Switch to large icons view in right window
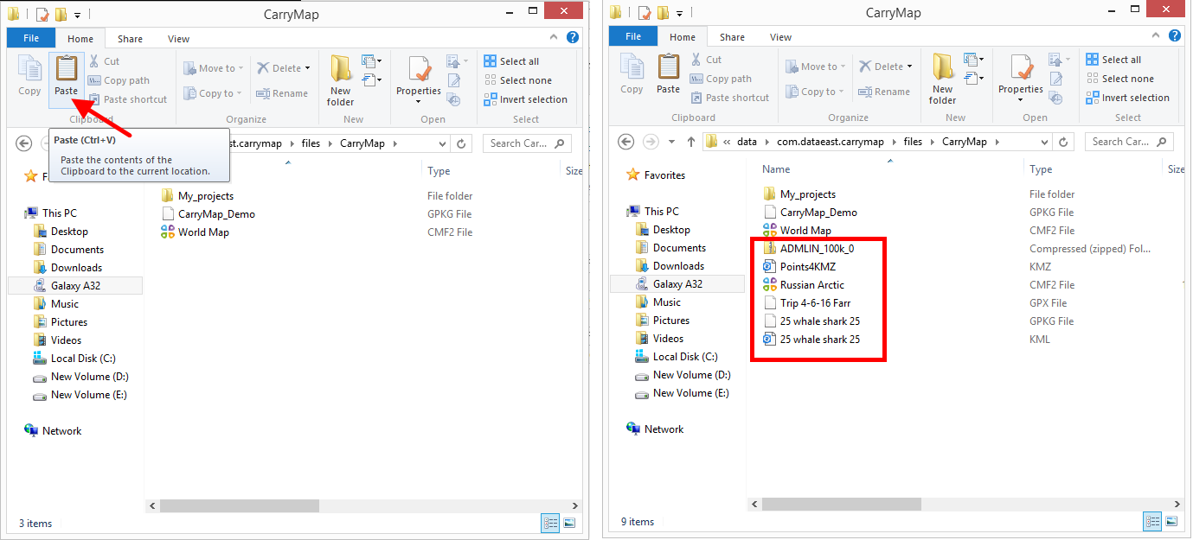 tap(1171, 521)
